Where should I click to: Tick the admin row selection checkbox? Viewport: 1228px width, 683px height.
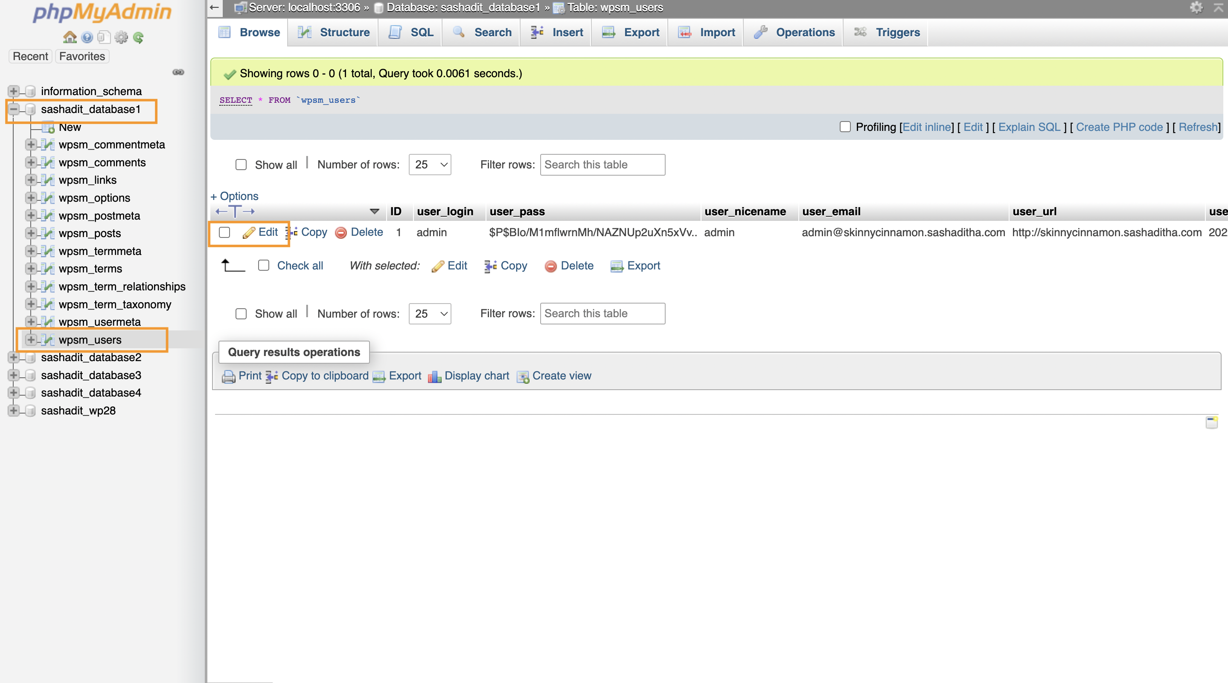[x=224, y=232]
